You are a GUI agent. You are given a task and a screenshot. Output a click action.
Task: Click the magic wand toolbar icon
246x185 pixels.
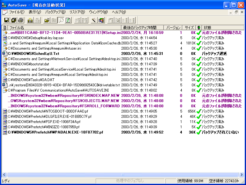click(94, 20)
